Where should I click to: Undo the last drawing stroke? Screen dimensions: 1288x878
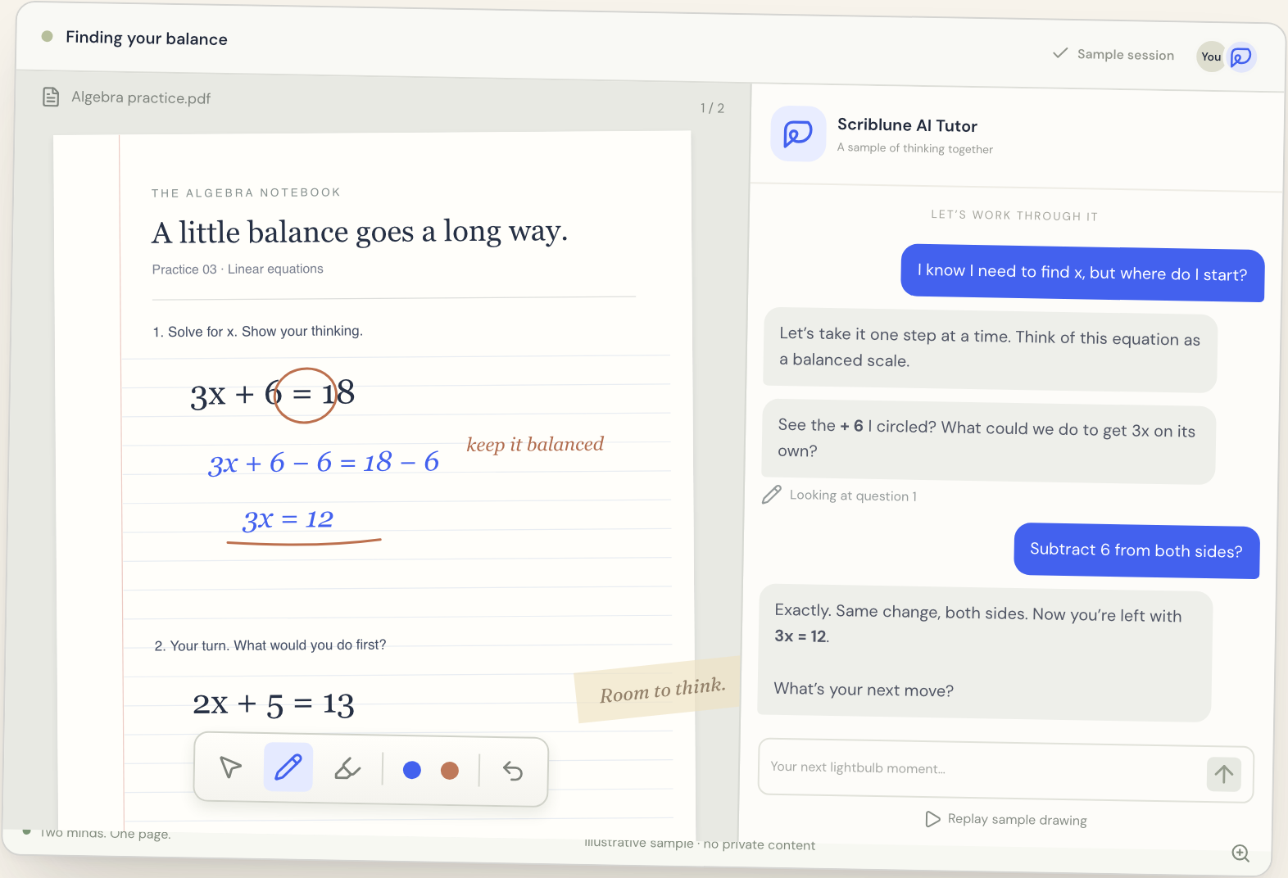[513, 771]
